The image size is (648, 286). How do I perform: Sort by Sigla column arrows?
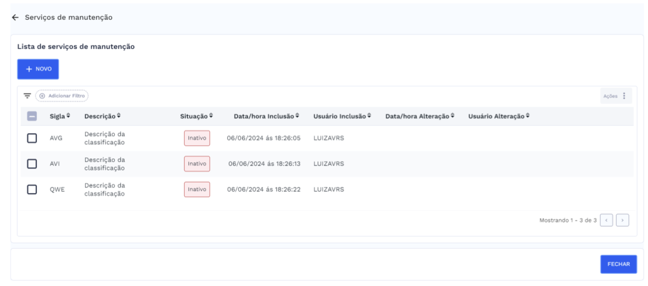tap(68, 116)
